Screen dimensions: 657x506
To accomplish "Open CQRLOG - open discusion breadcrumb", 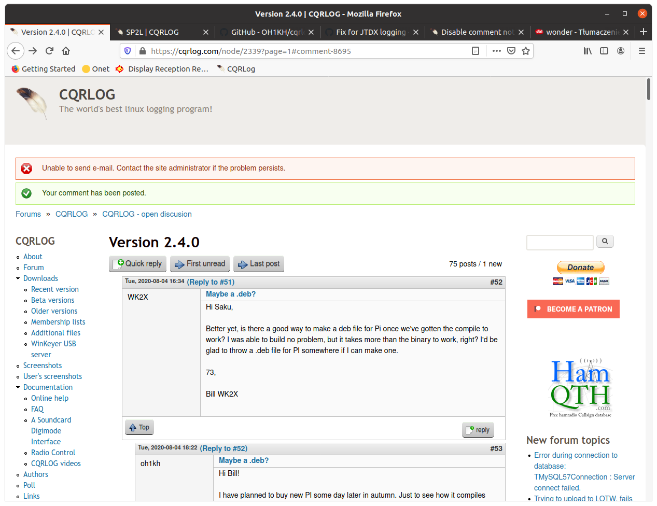I will (x=147, y=214).
